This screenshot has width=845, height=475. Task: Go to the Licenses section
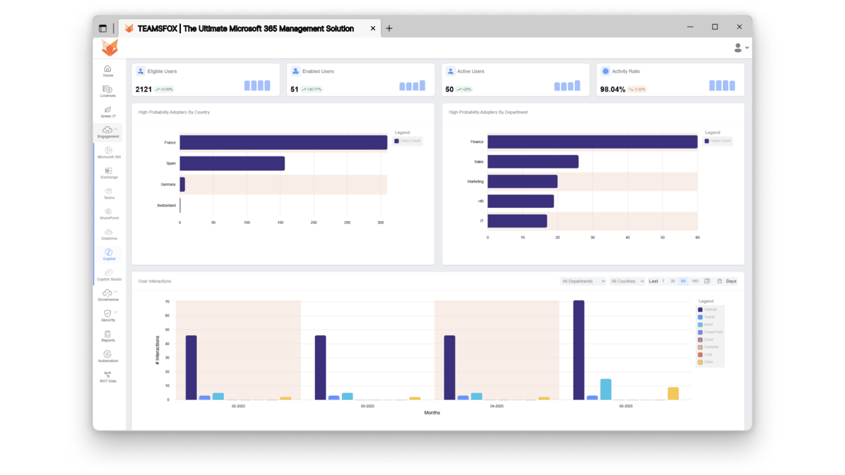pyautogui.click(x=108, y=92)
